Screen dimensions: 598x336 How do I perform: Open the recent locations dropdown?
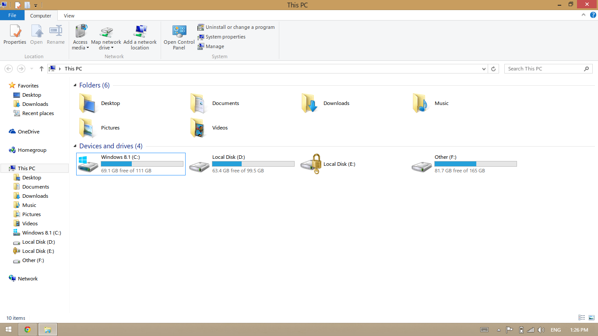point(32,69)
